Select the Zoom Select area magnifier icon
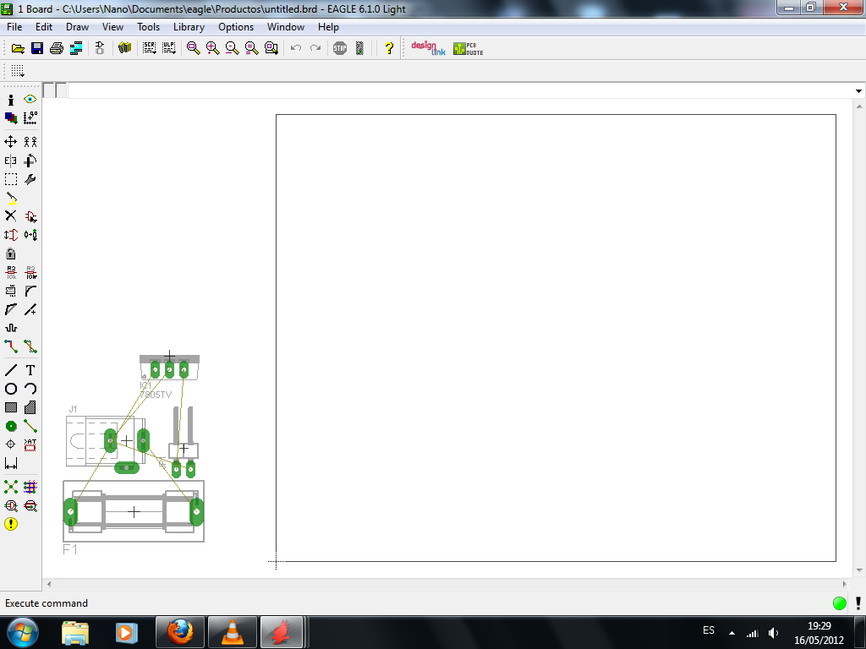This screenshot has height=649, width=866. click(271, 48)
